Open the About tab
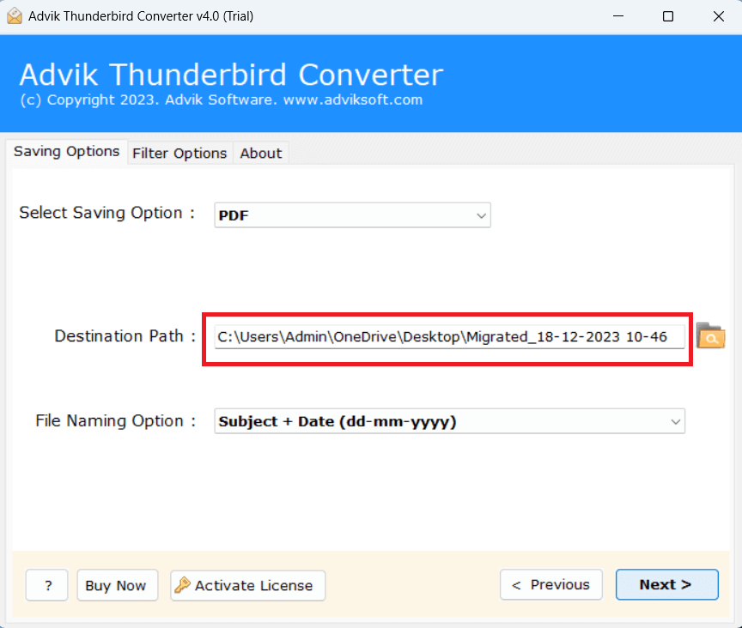The width and height of the screenshot is (742, 628). tap(260, 153)
